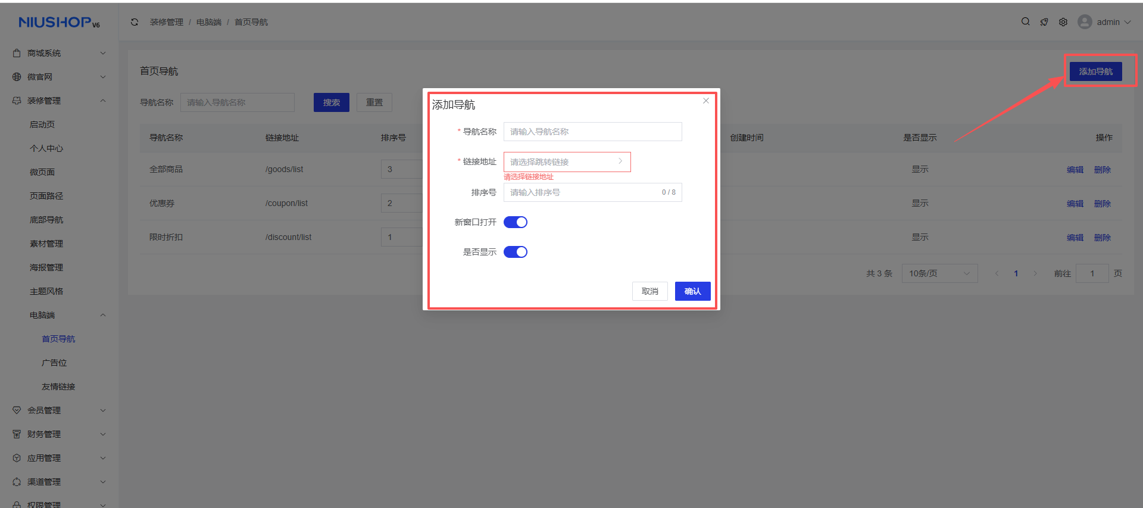
Task: Click the 渠道管理 sidebar icon
Action: coord(17,482)
